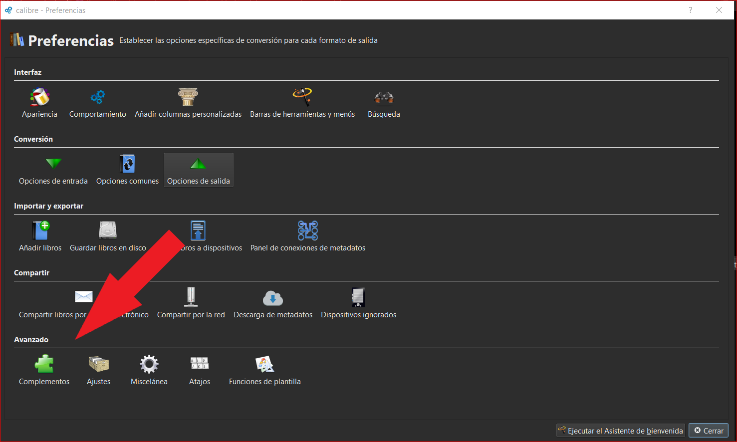Open the Complementos plugin settings
737x442 pixels.
tap(44, 371)
